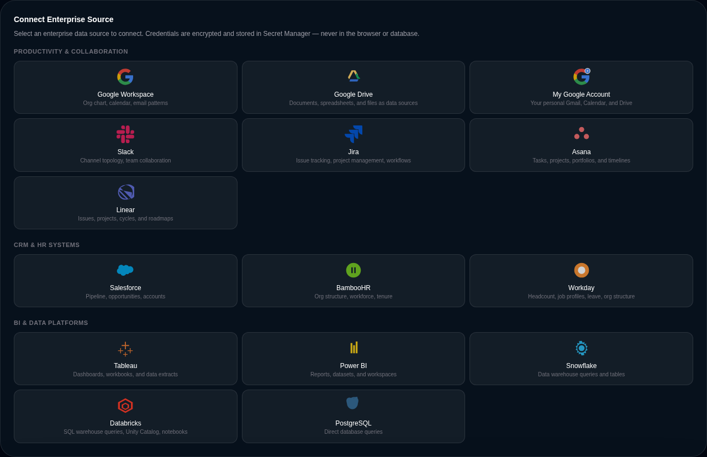Choose the Salesforce source title
Screen dimensions: 707x457
tap(125, 288)
